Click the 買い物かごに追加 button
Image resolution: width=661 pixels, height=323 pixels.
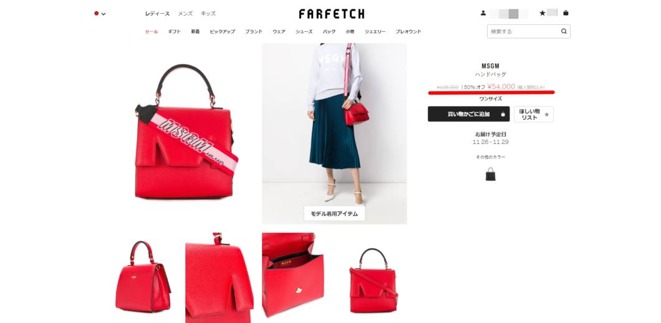(468, 114)
